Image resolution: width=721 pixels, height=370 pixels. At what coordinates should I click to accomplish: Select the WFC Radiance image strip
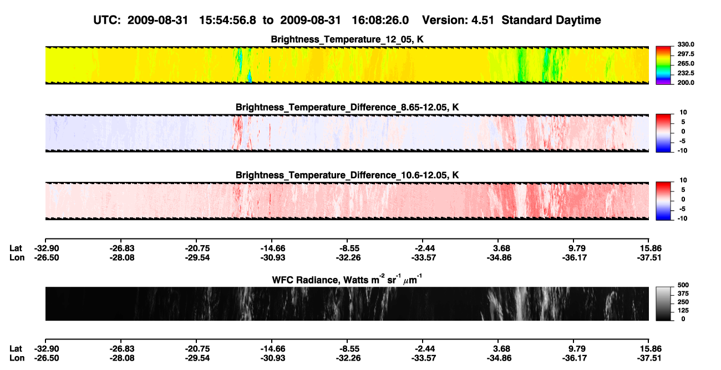347,303
